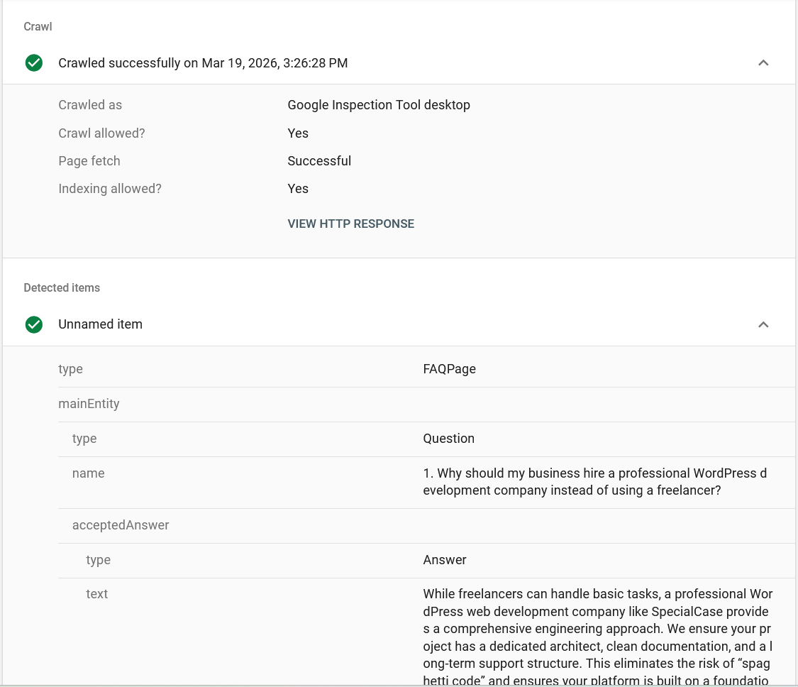Click the Crawled as row value
The height and width of the screenshot is (687, 798).
[x=379, y=104]
